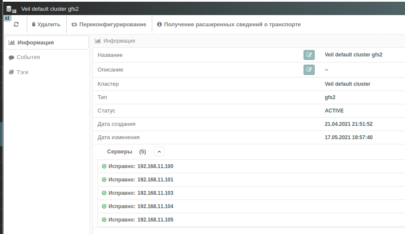Select the Информация sidebar tab
Viewport: 405px width, 234px height.
click(46, 43)
